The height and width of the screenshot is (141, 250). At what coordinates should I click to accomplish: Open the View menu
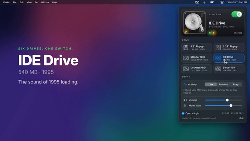(29, 2)
